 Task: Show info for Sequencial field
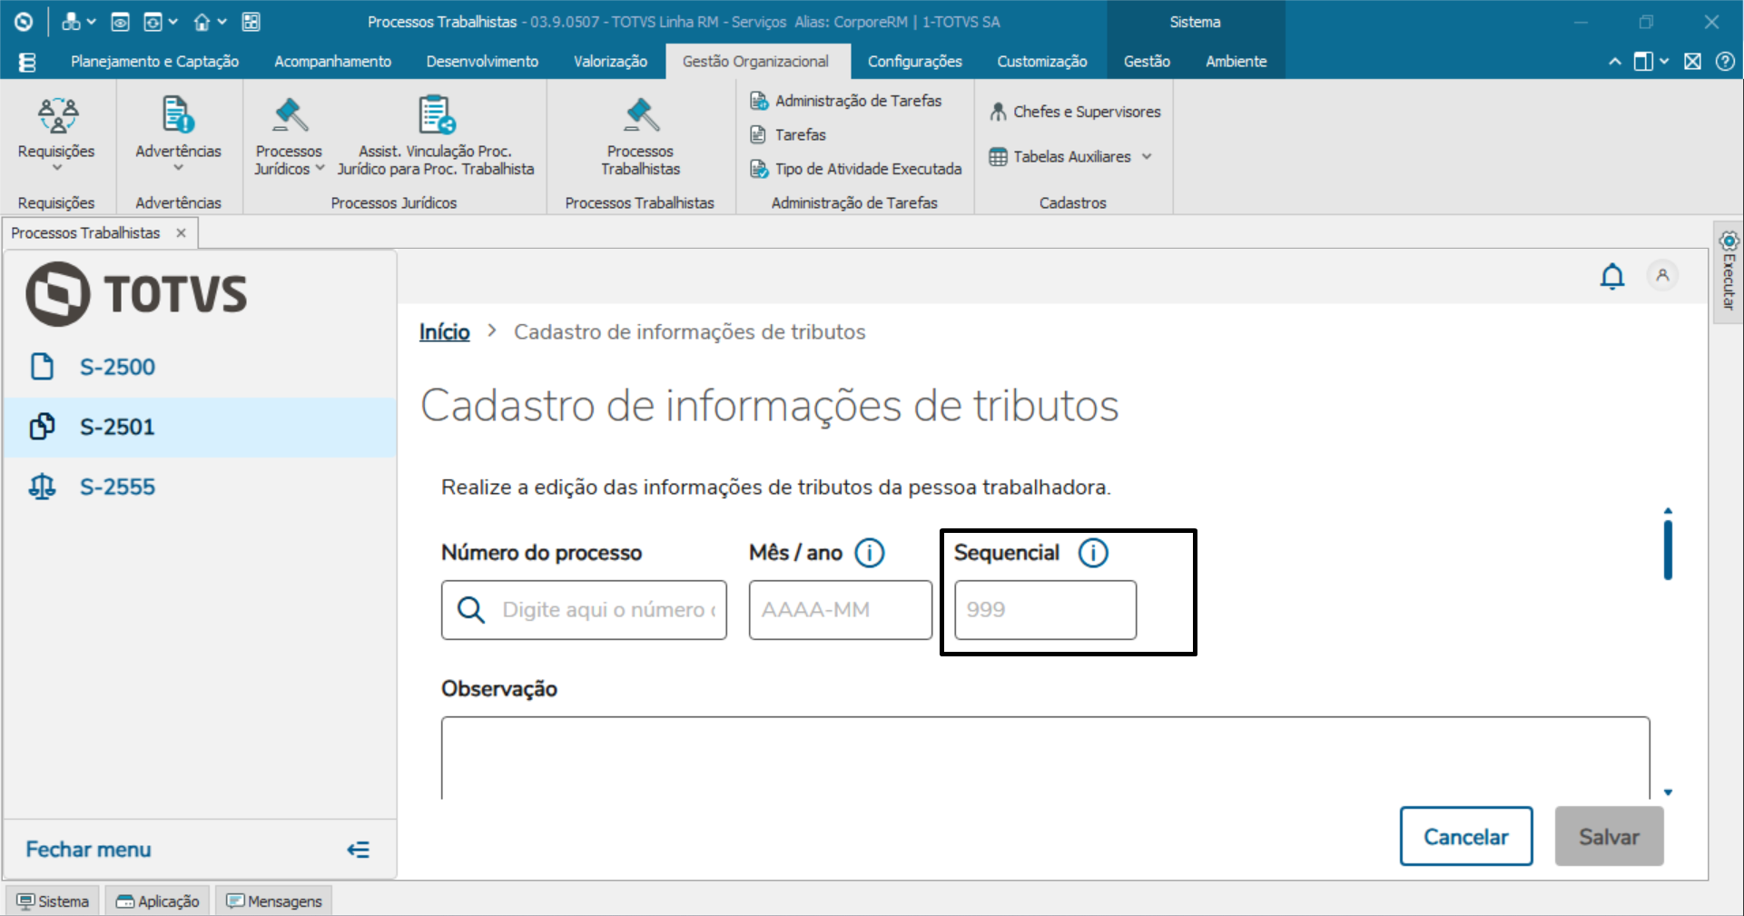[1093, 553]
